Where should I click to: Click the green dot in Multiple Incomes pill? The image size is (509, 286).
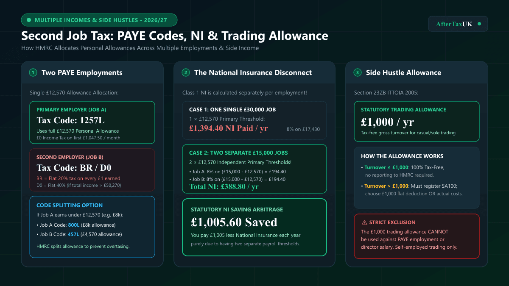coord(29,20)
